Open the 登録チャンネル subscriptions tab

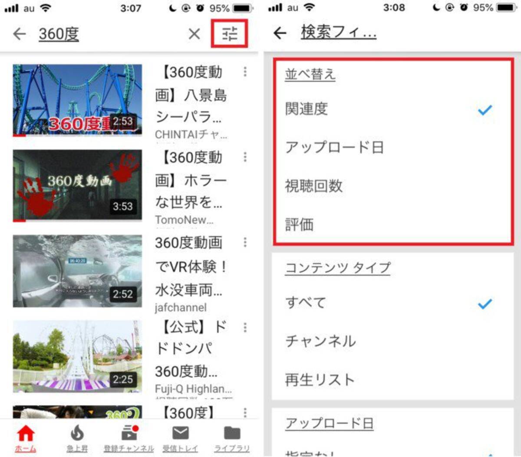pos(129,438)
